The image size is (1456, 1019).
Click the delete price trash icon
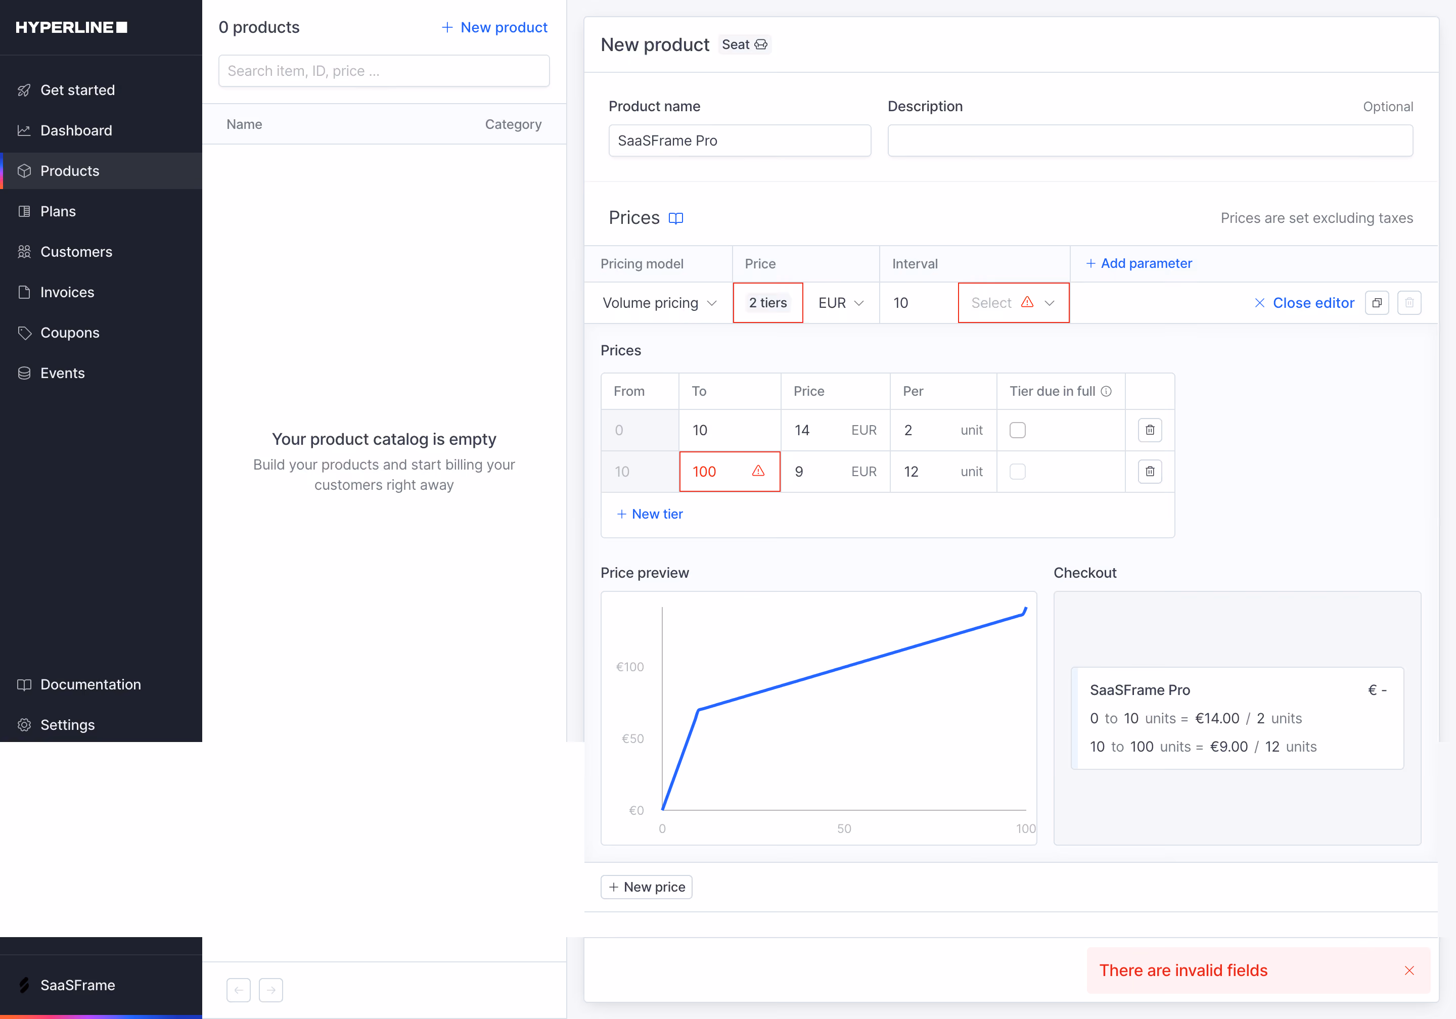point(1409,303)
